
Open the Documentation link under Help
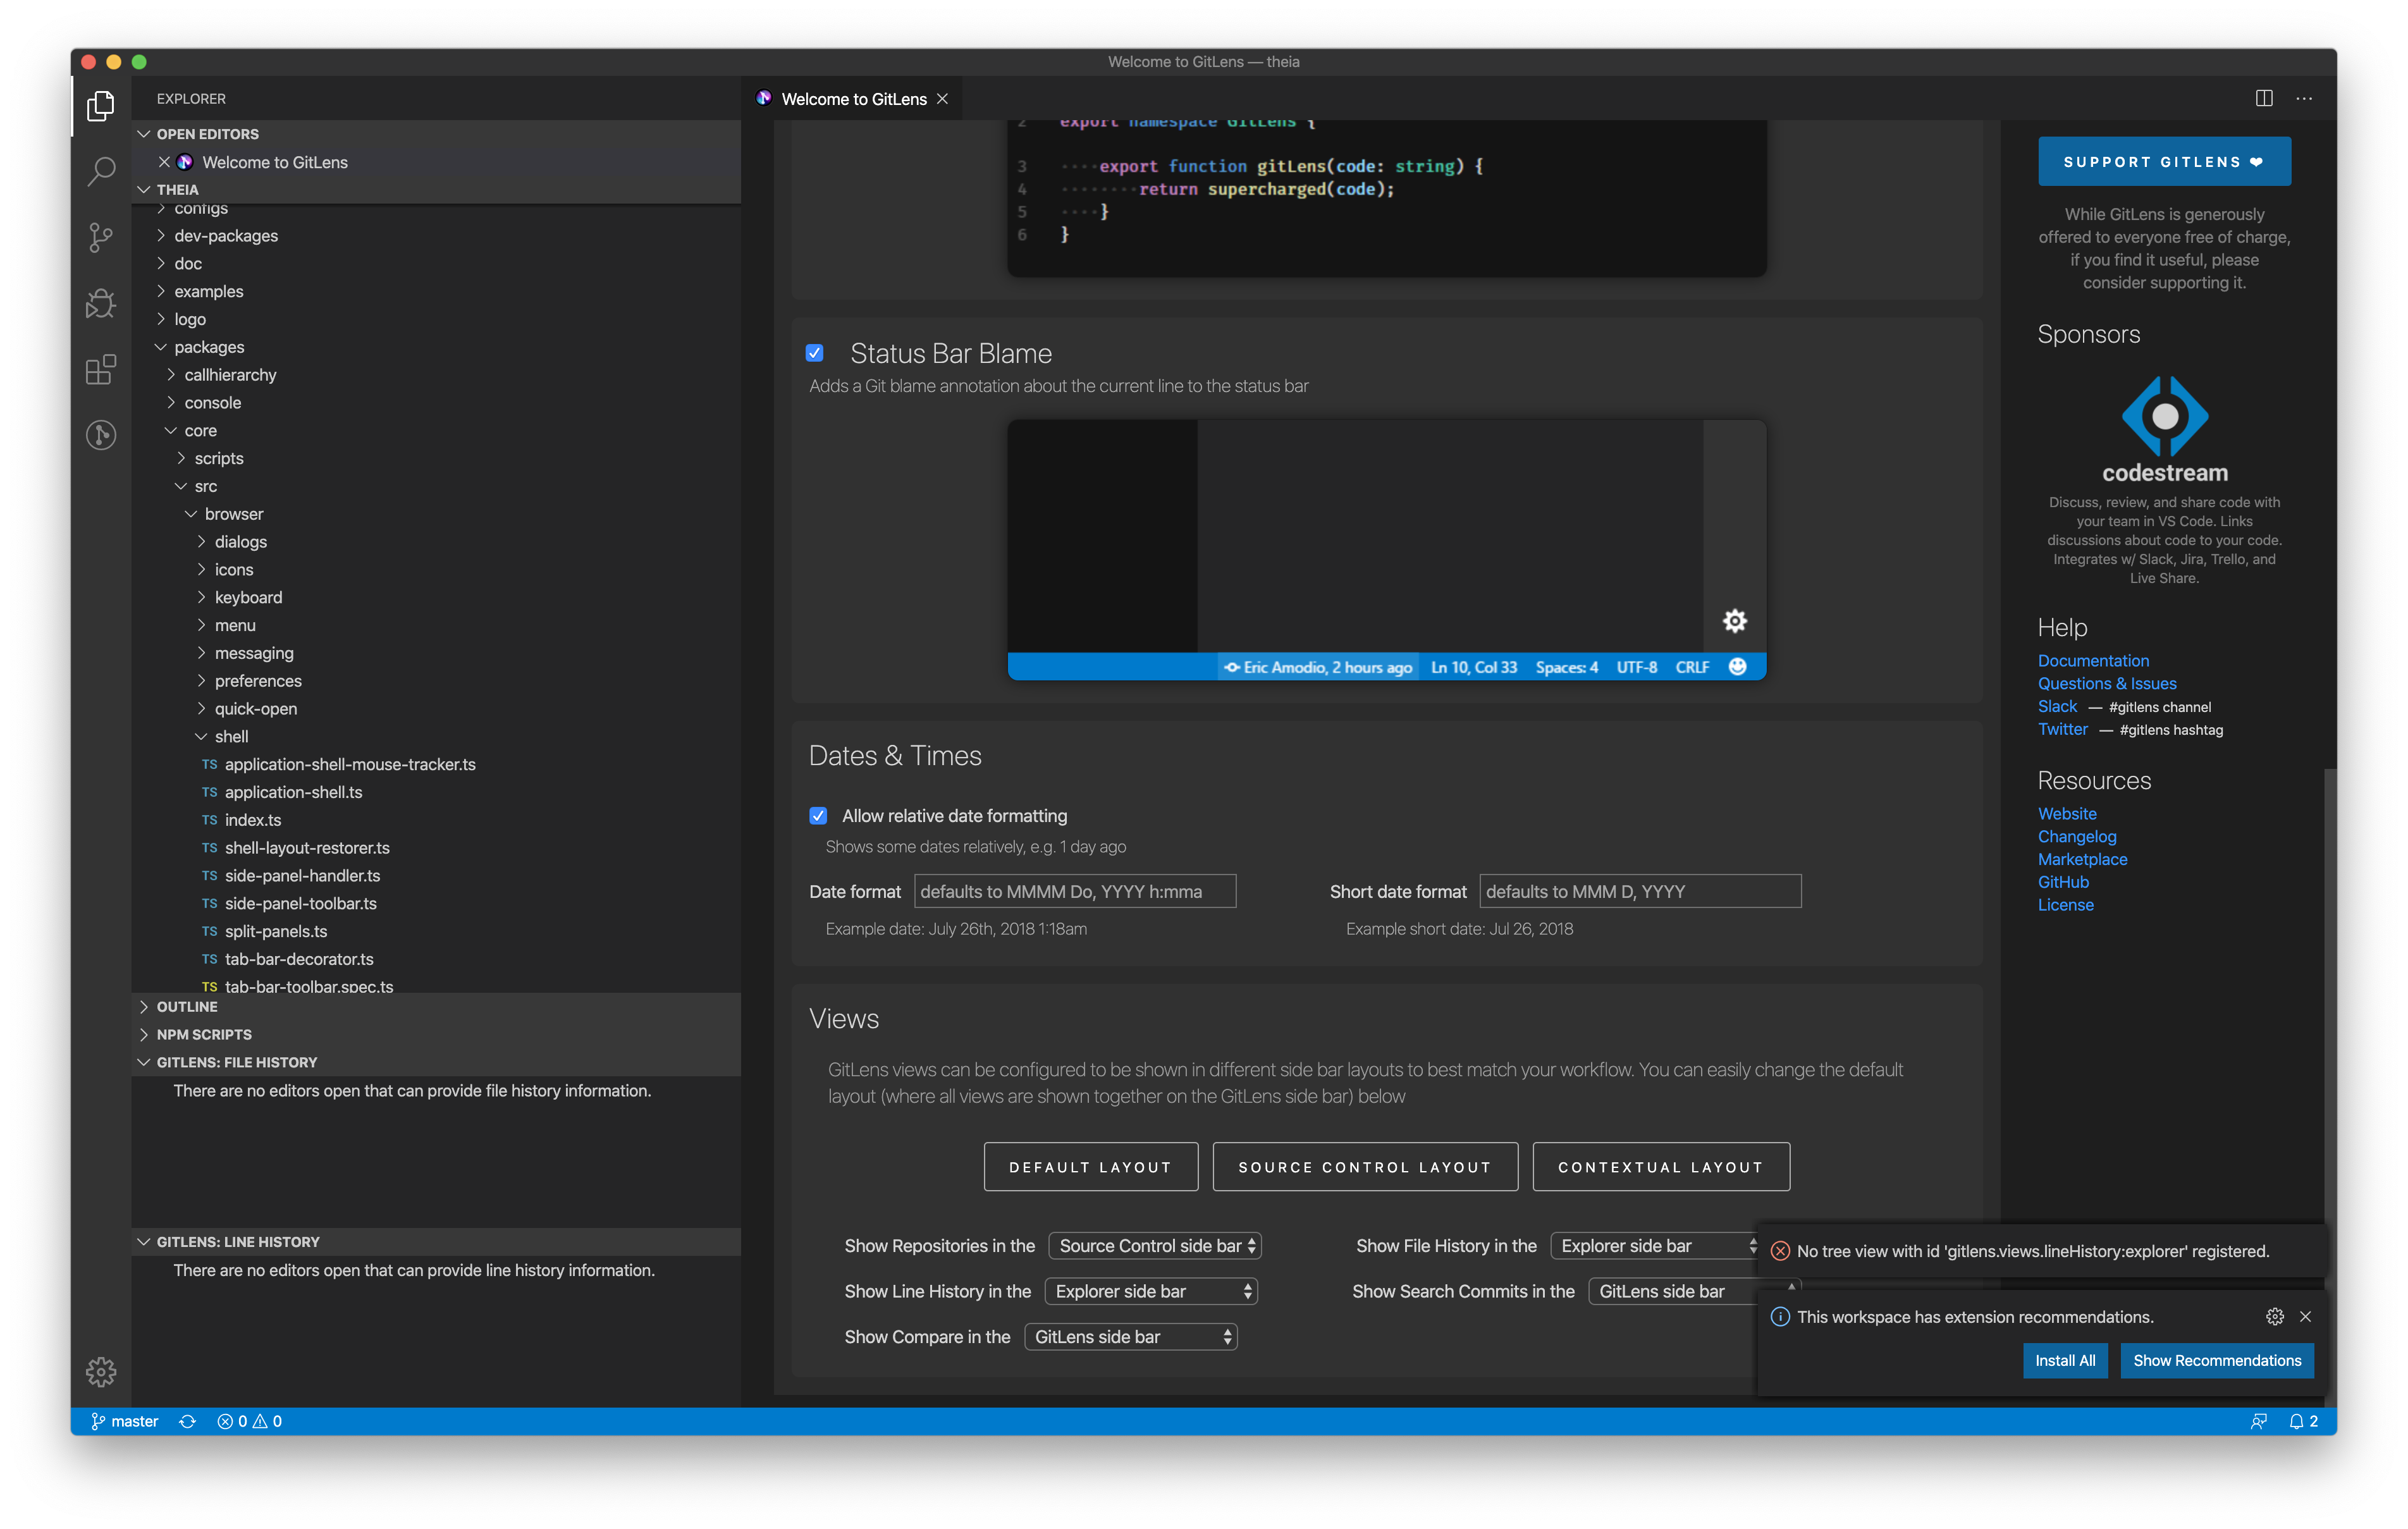tap(2093, 660)
